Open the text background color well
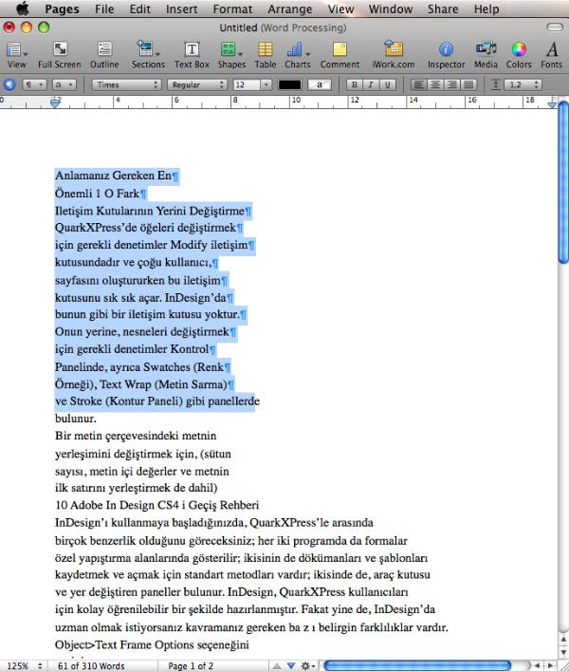Viewport: 569px width, 671px height. click(x=320, y=84)
